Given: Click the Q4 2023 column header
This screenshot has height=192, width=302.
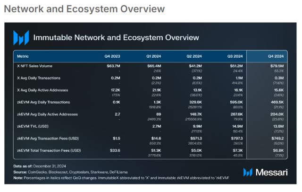Looking at the screenshot, I should point(113,56).
